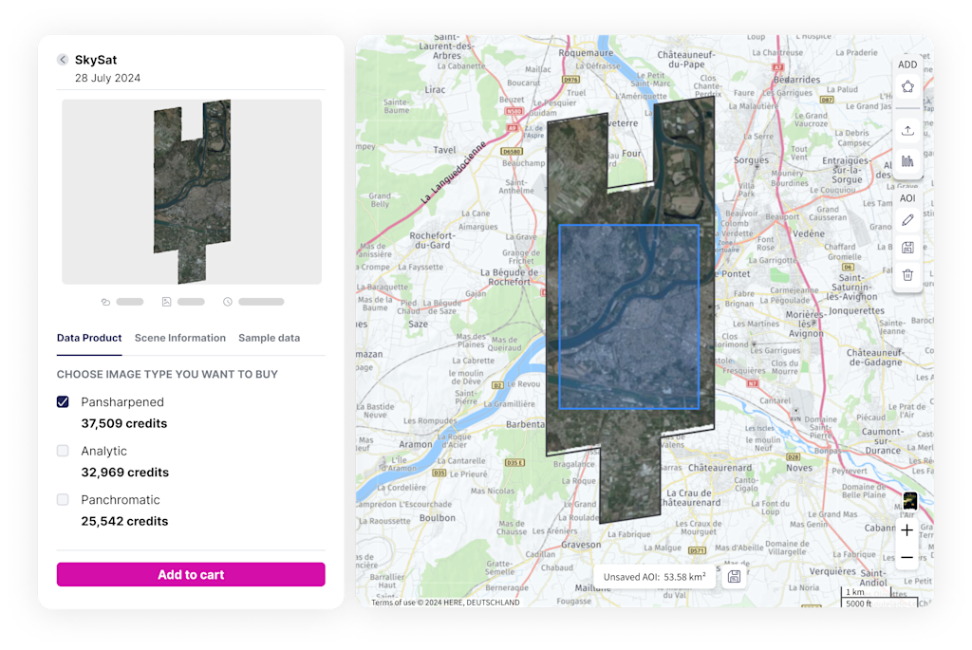
Task: Click the clock icon under preview
Action: click(x=228, y=302)
